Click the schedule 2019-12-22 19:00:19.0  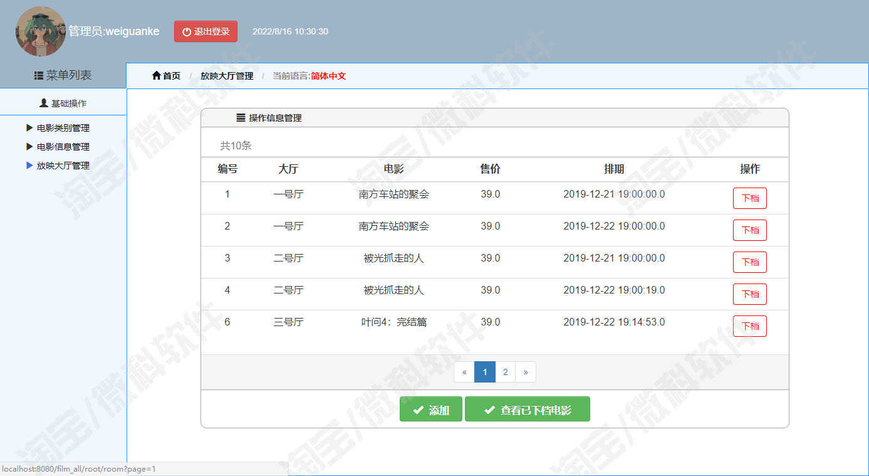point(614,290)
